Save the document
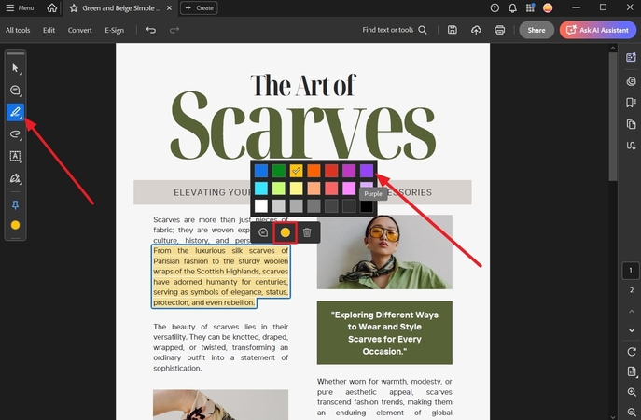641x420 pixels. tap(453, 30)
